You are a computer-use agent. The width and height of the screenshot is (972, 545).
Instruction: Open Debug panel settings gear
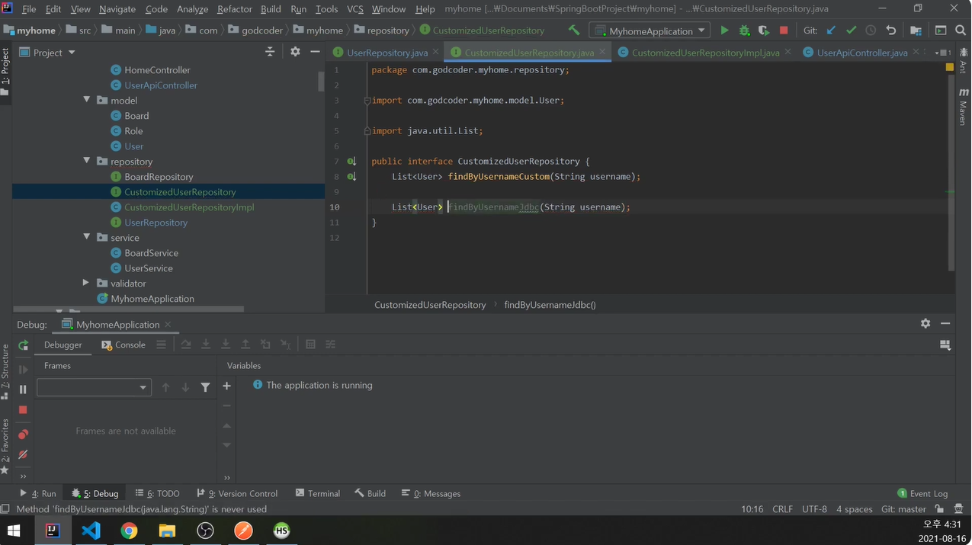coord(925,323)
